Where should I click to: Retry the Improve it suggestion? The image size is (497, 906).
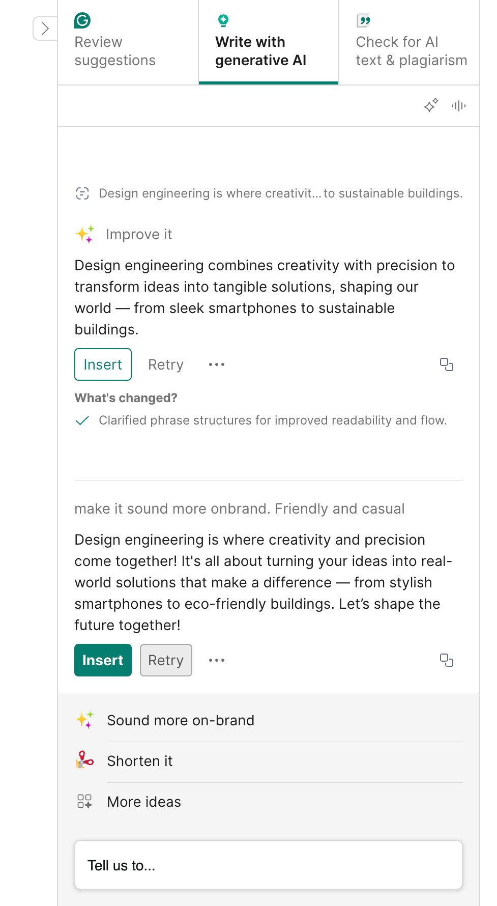pos(165,364)
